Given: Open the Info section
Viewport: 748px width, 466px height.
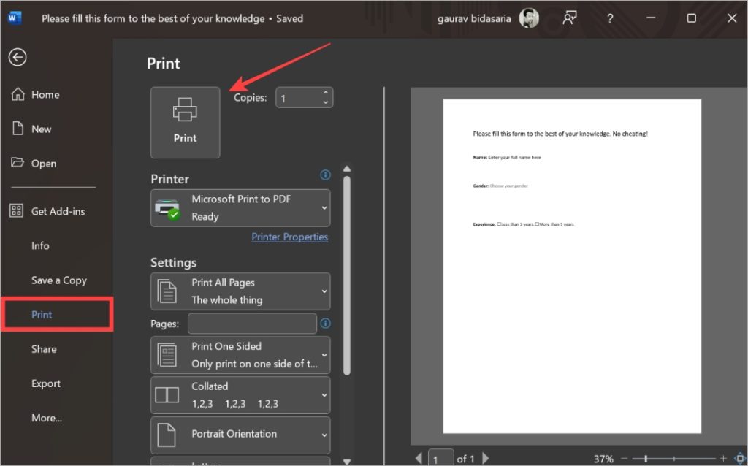Looking at the screenshot, I should [40, 245].
